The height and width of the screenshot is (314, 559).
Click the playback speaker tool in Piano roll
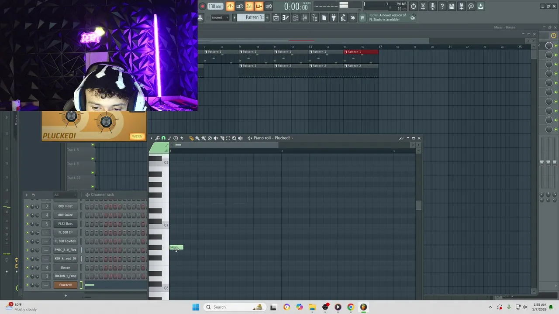tap(240, 138)
